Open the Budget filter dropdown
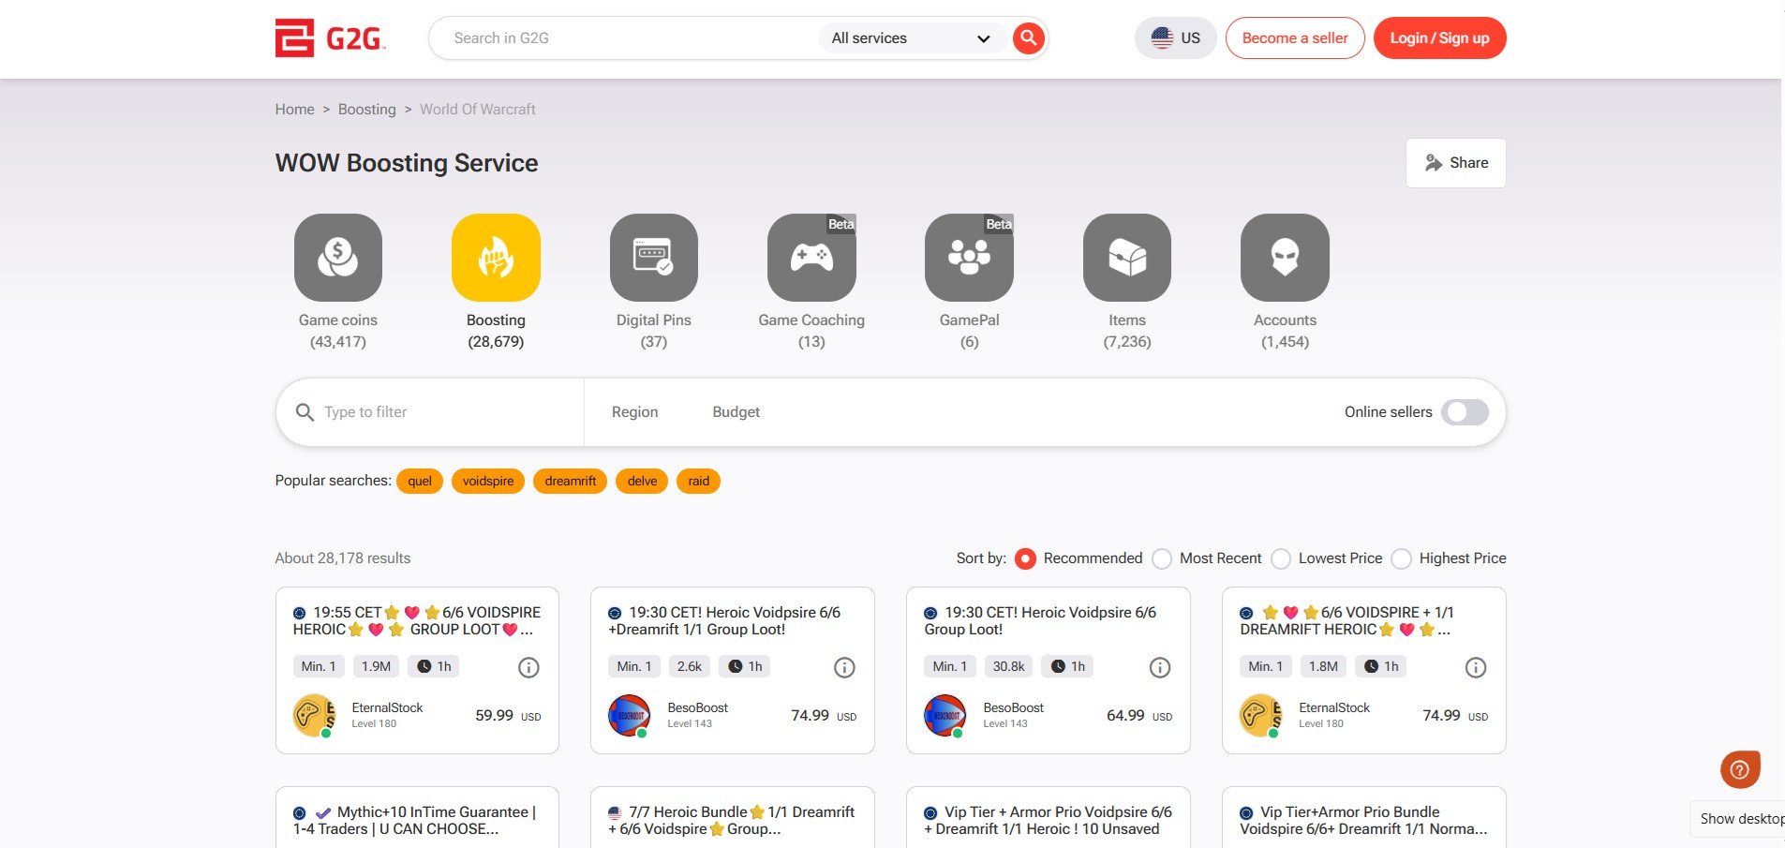 pos(736,412)
